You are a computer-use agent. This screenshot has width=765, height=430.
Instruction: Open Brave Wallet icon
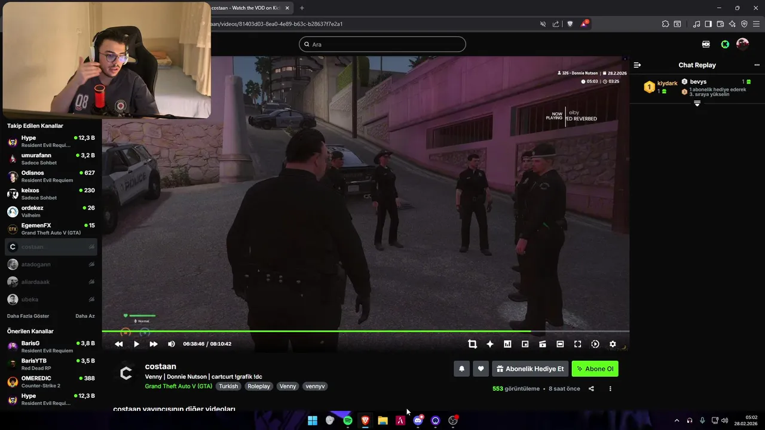click(x=720, y=24)
